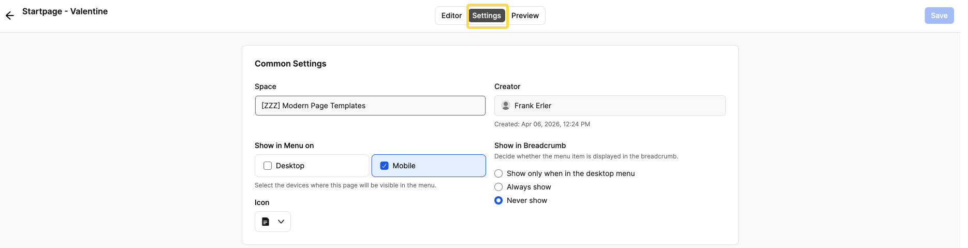968x248 pixels.
Task: Click the document page icon in Icon selector
Action: click(266, 222)
